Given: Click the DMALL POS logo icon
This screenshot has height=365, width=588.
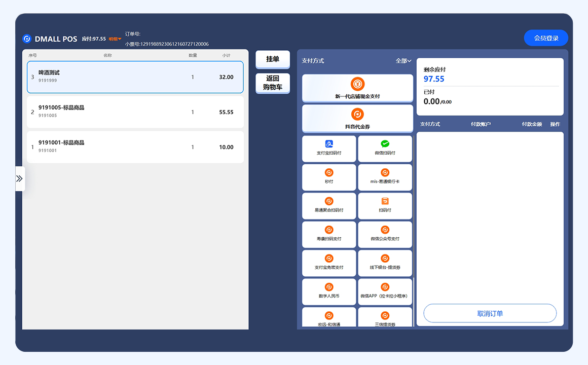Looking at the screenshot, I should click(x=27, y=39).
